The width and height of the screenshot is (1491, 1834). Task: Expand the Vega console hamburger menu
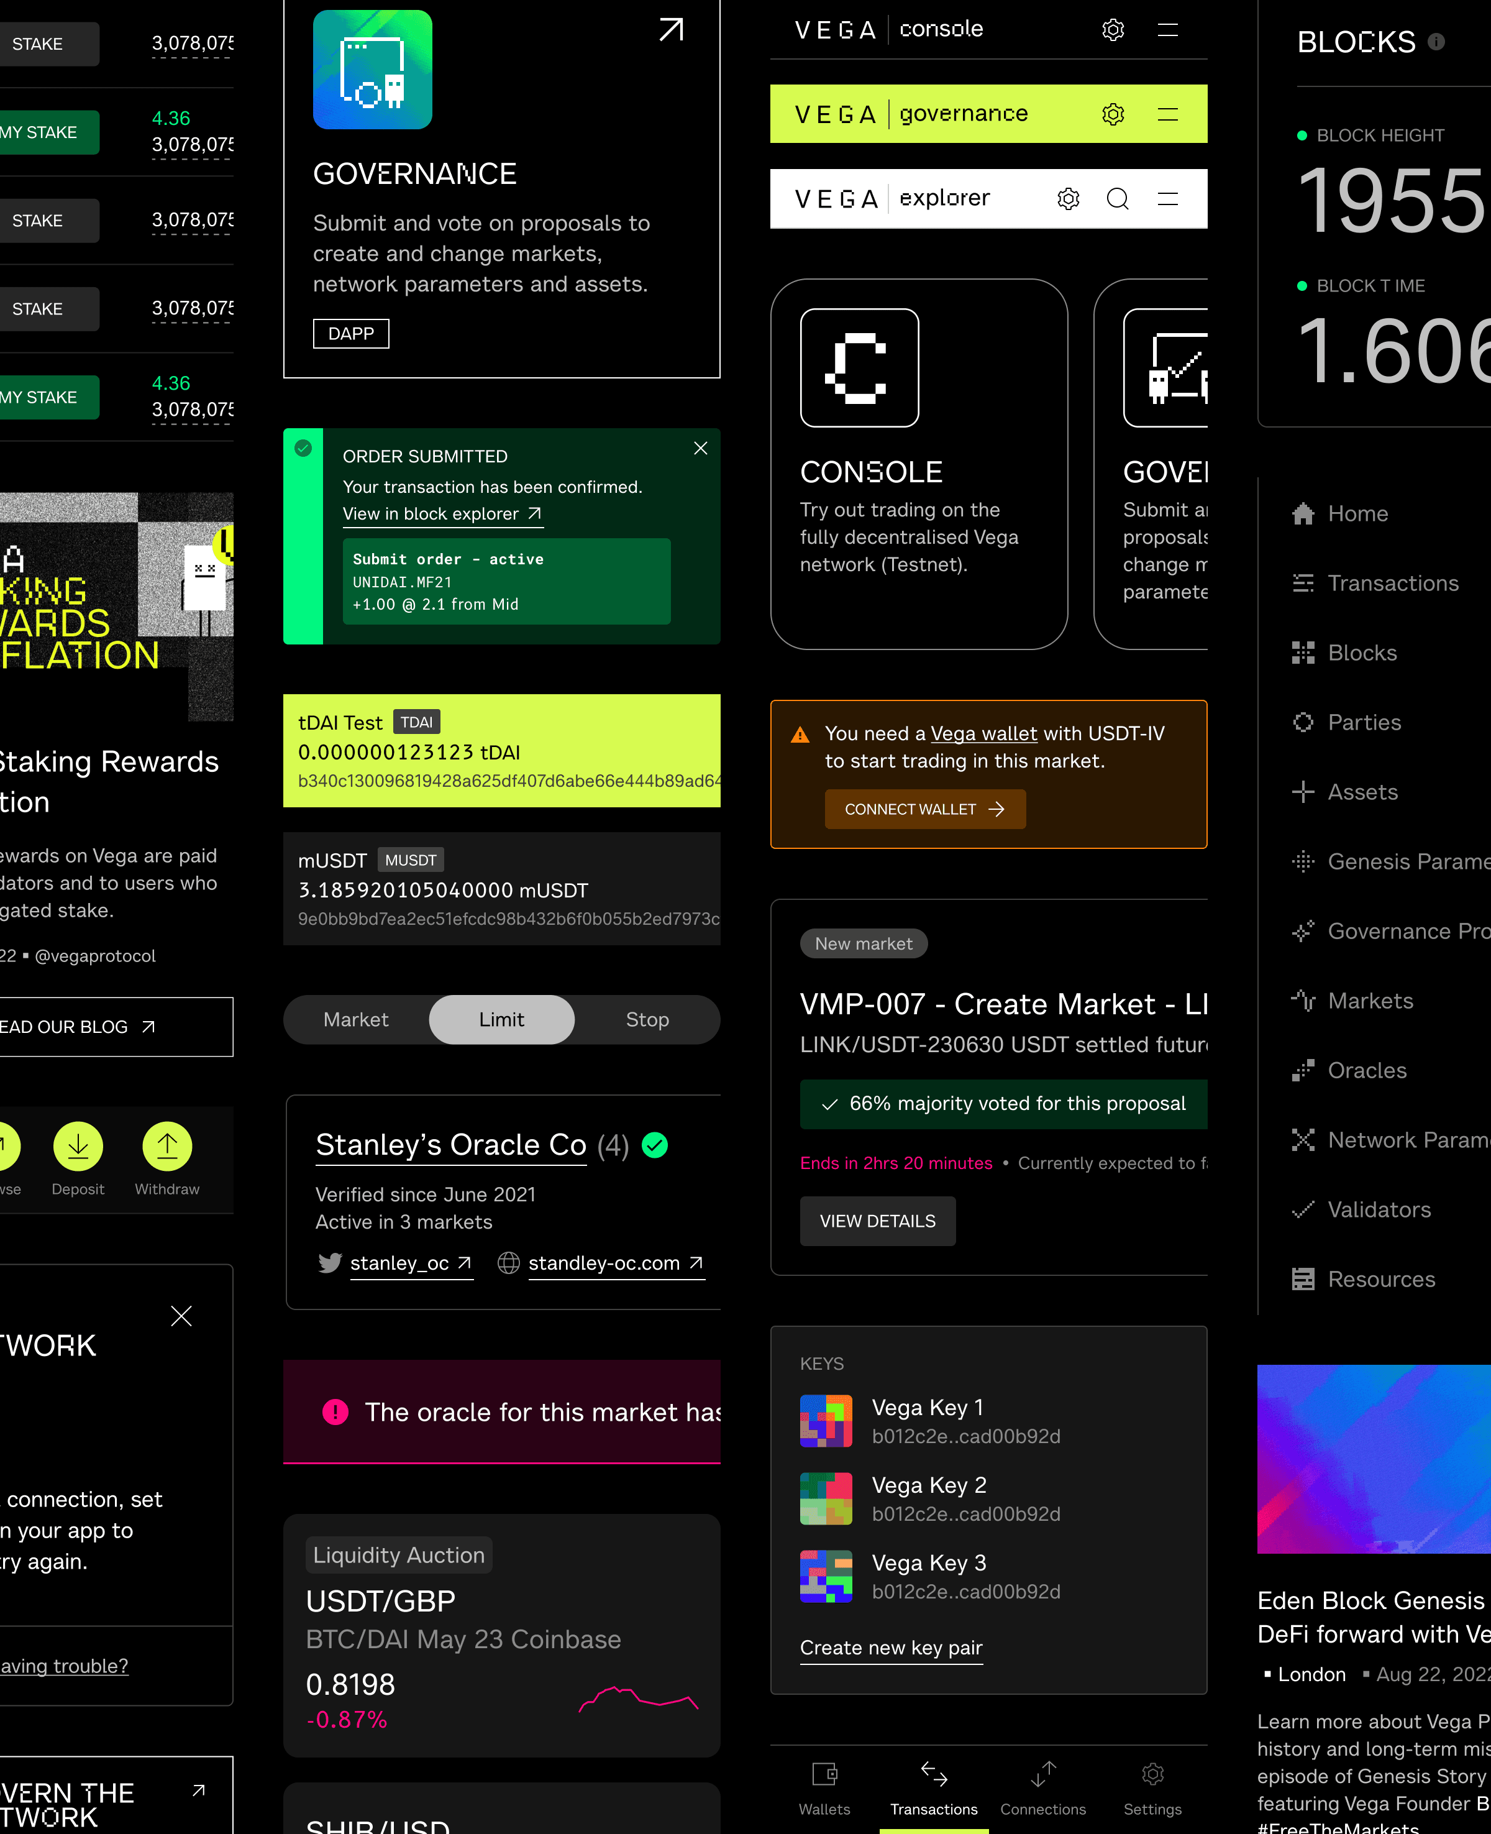click(x=1167, y=30)
